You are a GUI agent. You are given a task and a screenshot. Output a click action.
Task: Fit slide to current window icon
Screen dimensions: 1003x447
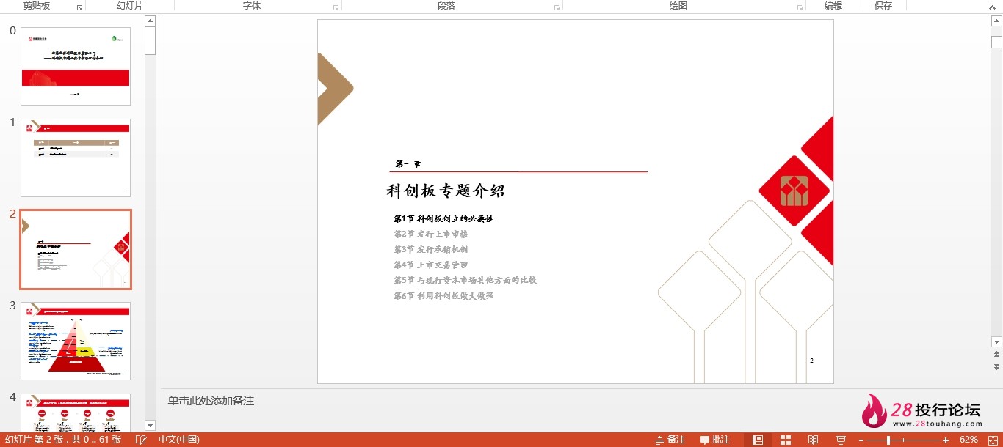[x=991, y=440]
